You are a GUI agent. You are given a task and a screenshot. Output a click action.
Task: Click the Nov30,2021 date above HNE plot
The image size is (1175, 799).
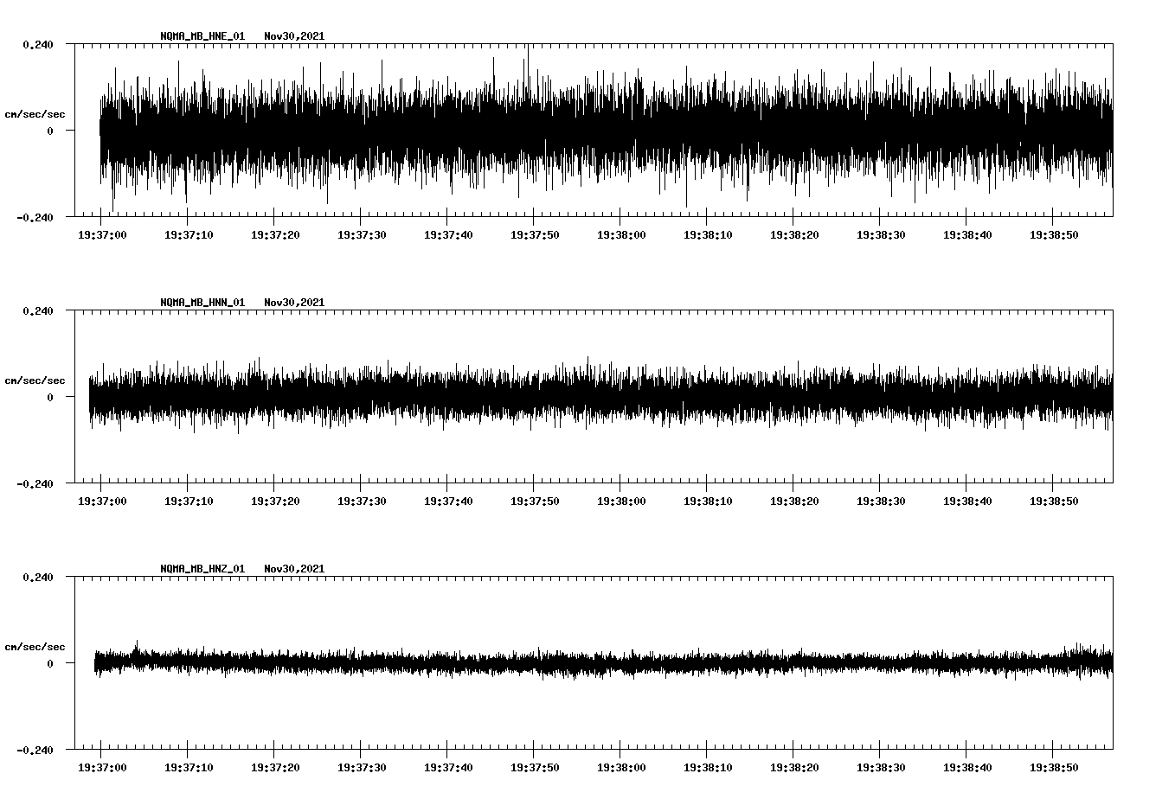click(x=294, y=36)
